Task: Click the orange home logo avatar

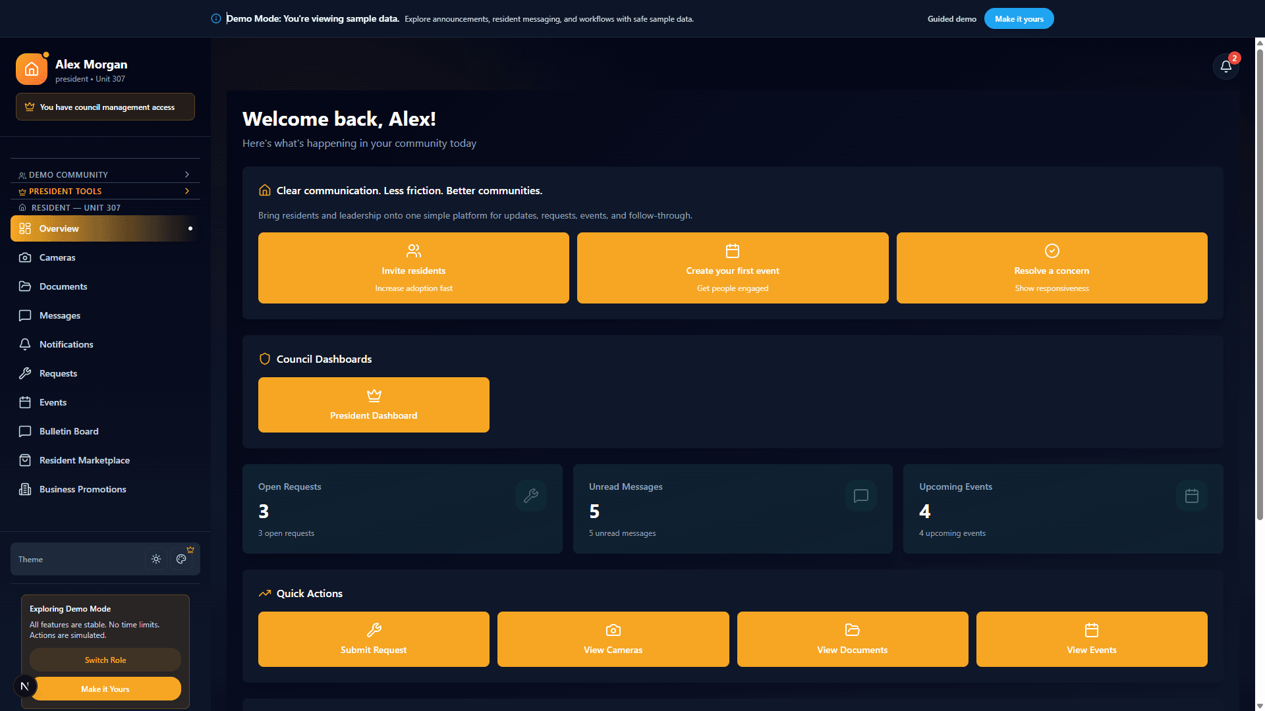Action: pyautogui.click(x=32, y=69)
